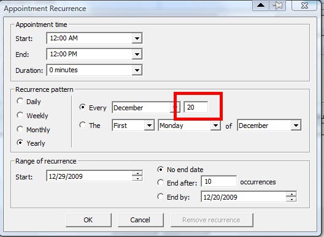Expand the 'of December' month dropdown
Viewport: 324px width, 237px height.
pos(296,125)
